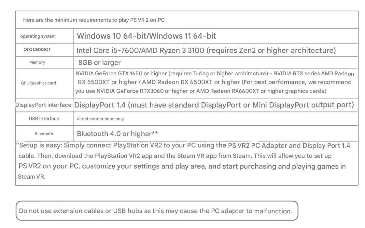Click the NVIDIA GeForce GTX 1650 line

(x=215, y=74)
